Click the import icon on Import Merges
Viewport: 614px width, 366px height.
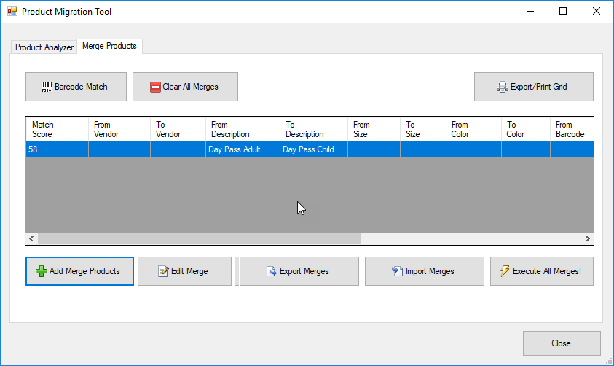pos(397,271)
